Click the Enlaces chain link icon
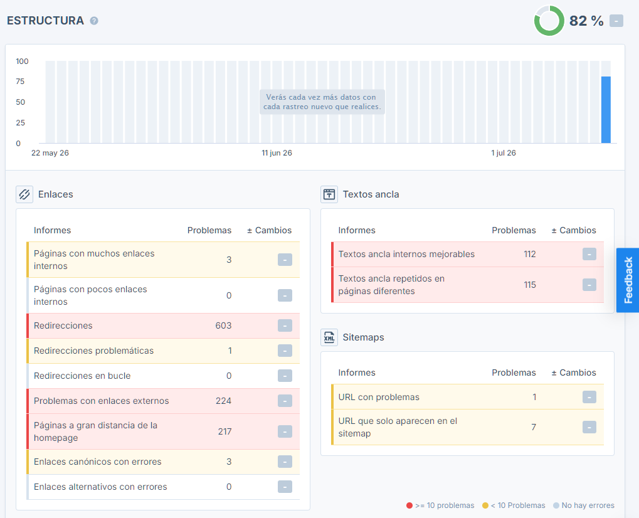This screenshot has height=518, width=639. [x=24, y=194]
